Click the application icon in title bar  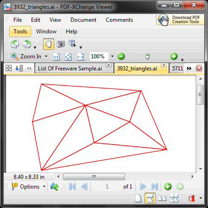click(x=7, y=7)
